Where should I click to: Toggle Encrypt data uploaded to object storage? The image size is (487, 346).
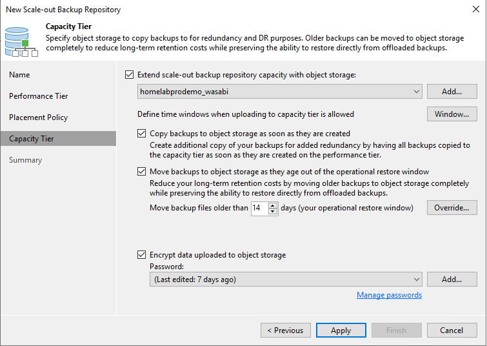click(142, 255)
